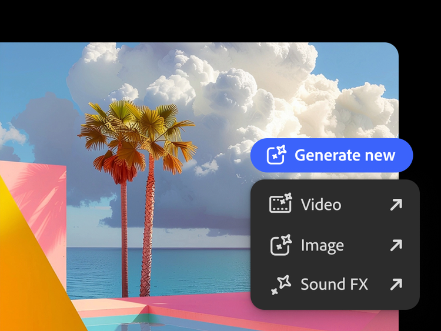441x331 pixels.
Task: Click the sparkle icon in Generate new
Action: point(276,155)
